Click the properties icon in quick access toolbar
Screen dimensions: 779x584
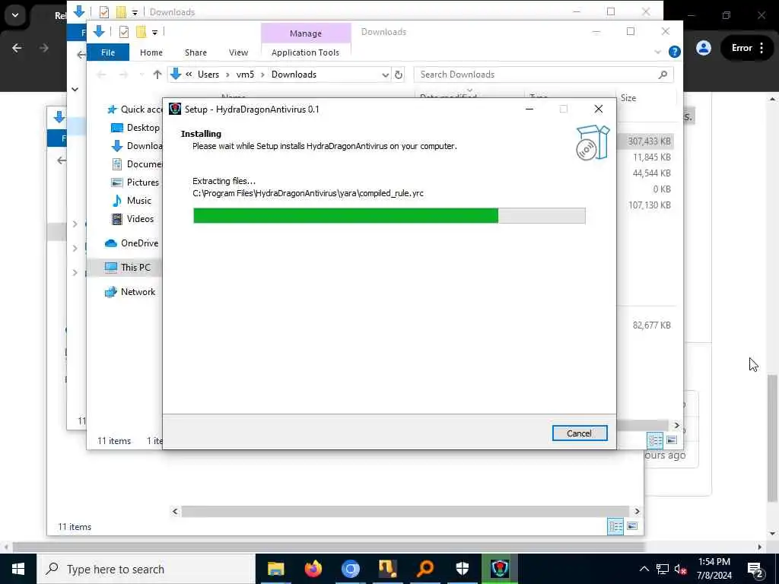pos(124,32)
